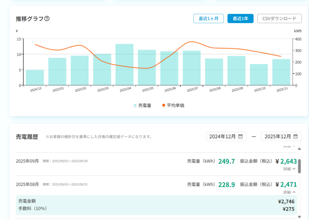Click the 2024/12 bar in the chart
Screen dimensions: 309x219
click(x=35, y=78)
